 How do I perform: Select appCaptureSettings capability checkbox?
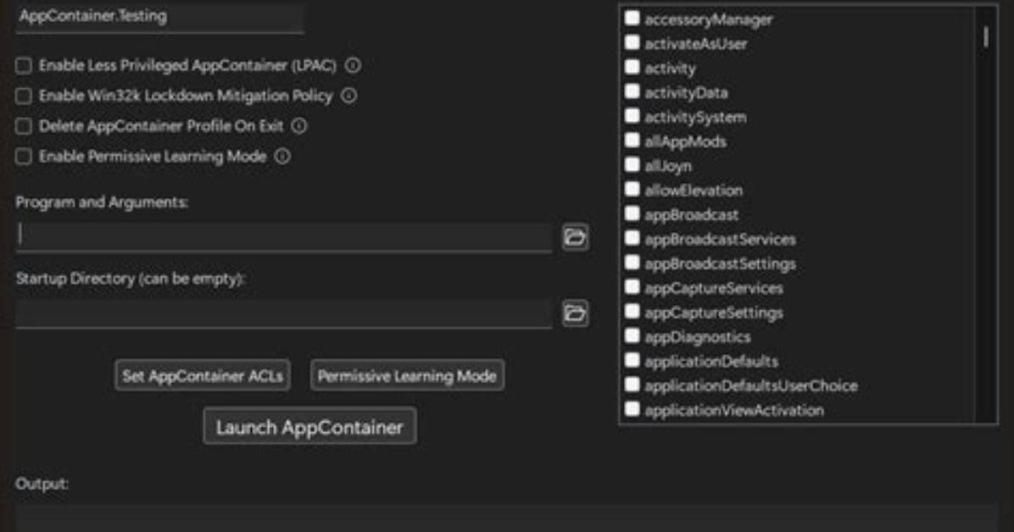tap(632, 311)
